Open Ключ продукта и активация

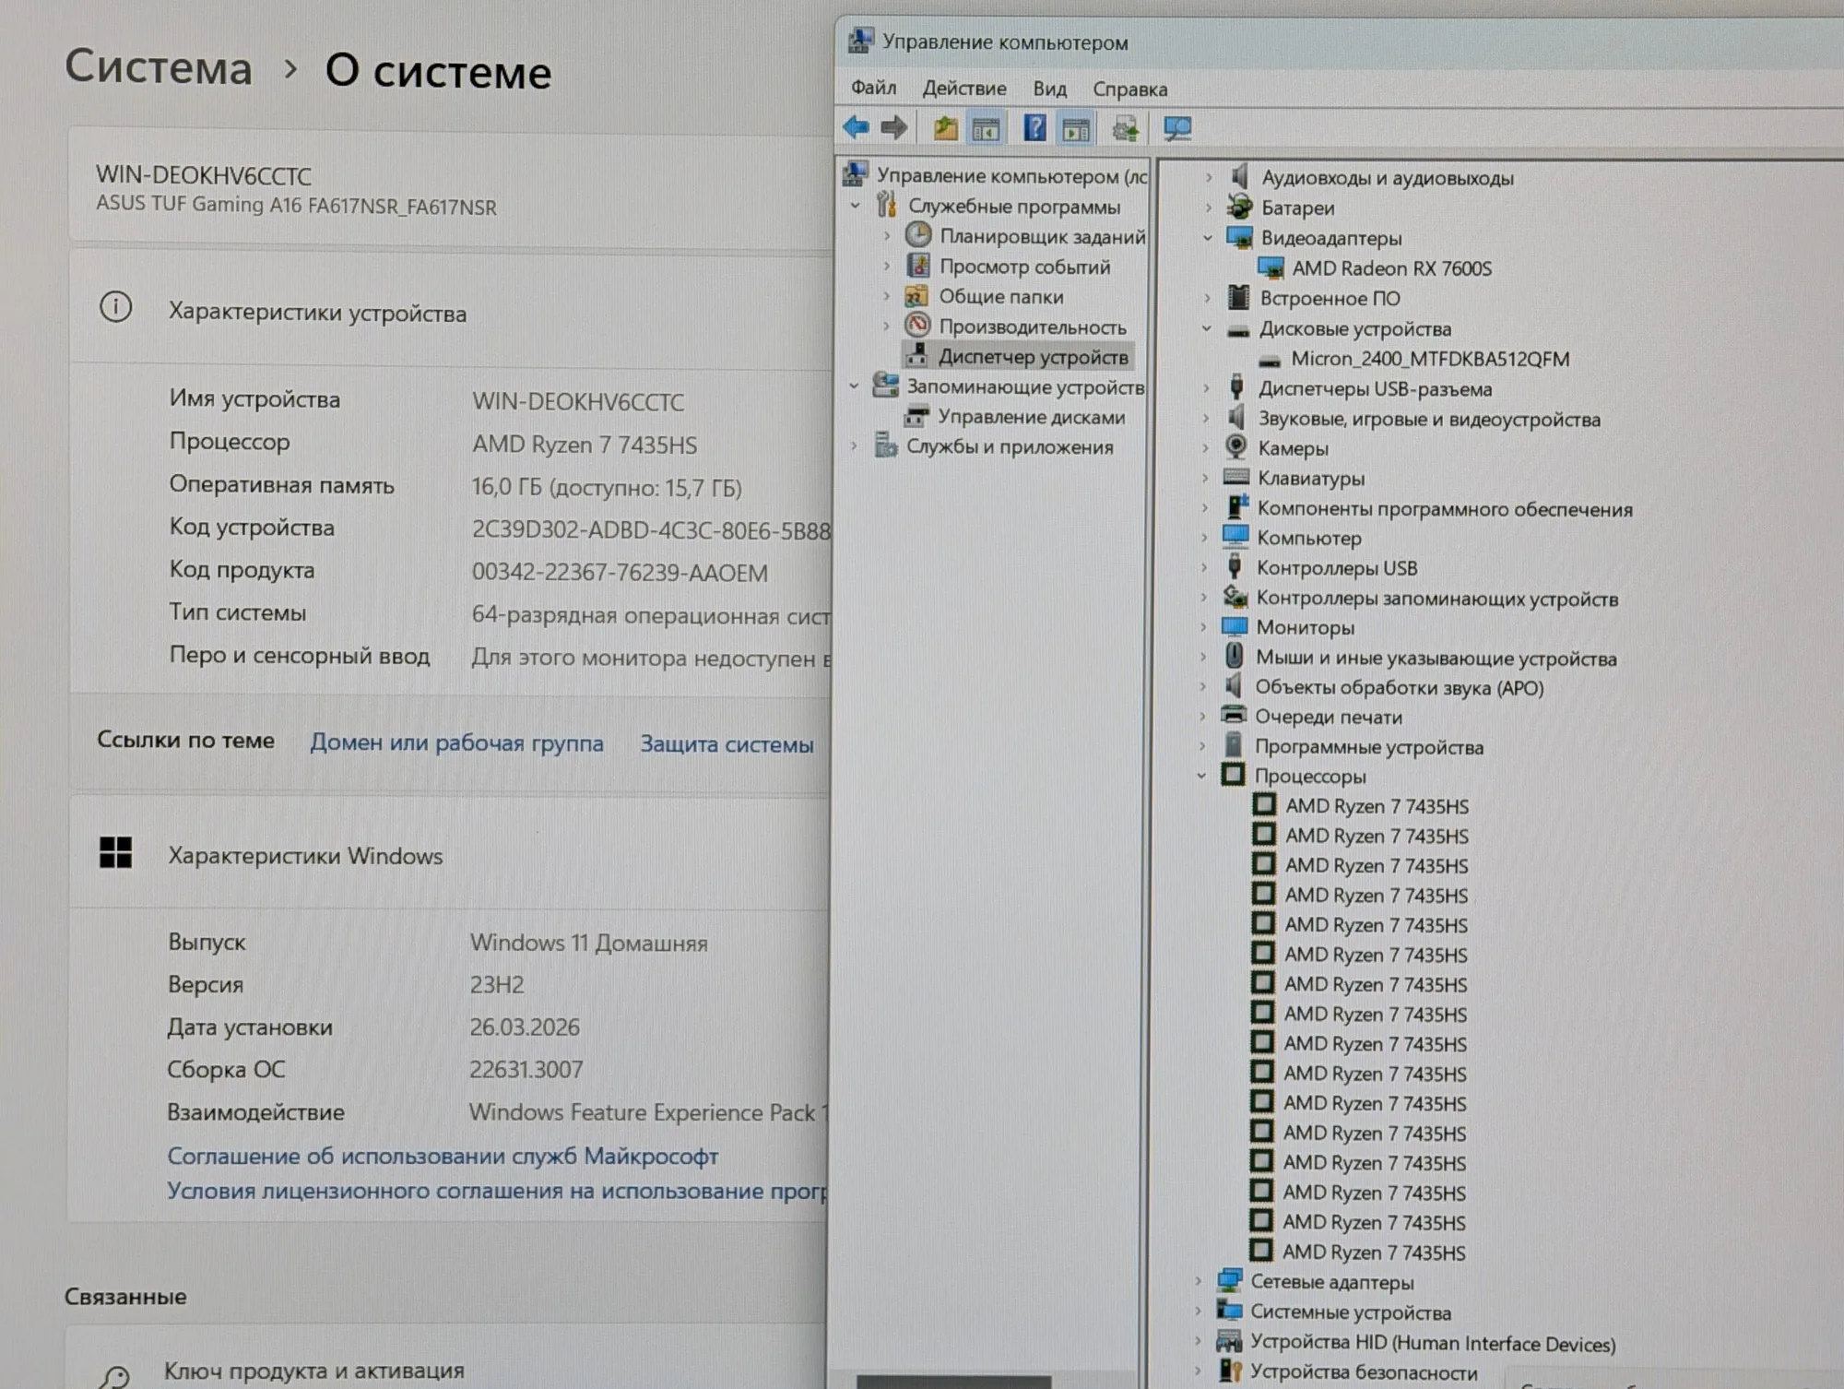coord(314,1371)
